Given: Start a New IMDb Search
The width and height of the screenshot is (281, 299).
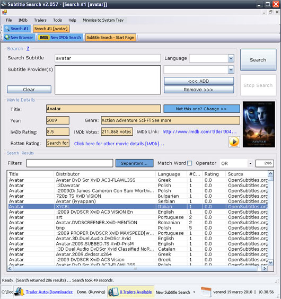Looking at the screenshot, I should pos(60,37).
